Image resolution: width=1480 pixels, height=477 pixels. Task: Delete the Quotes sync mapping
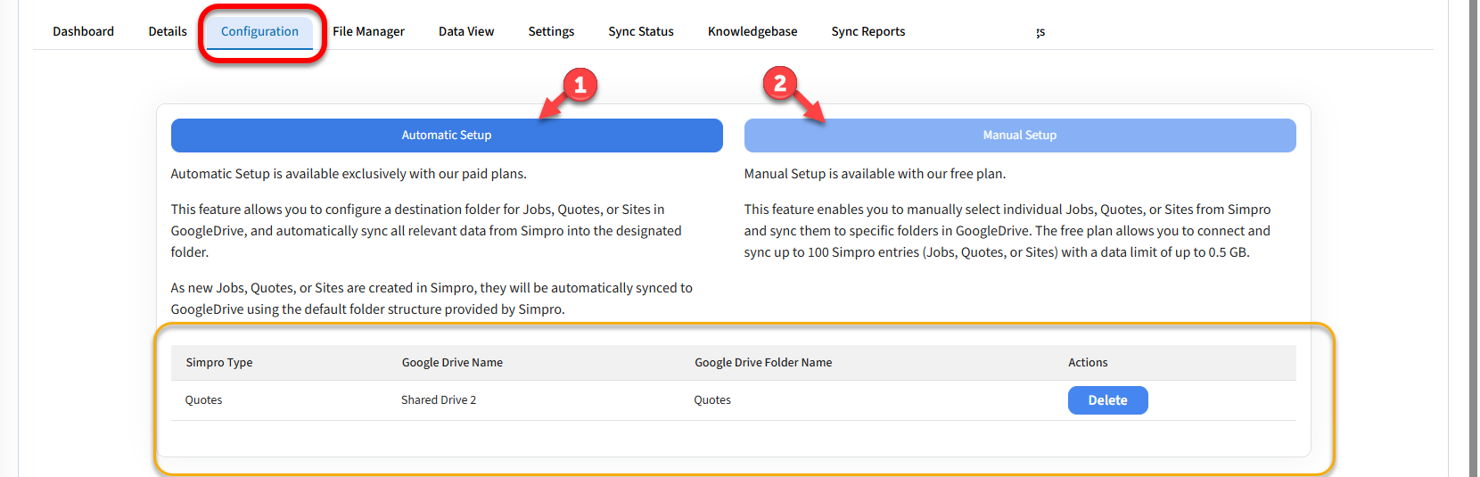tap(1106, 400)
